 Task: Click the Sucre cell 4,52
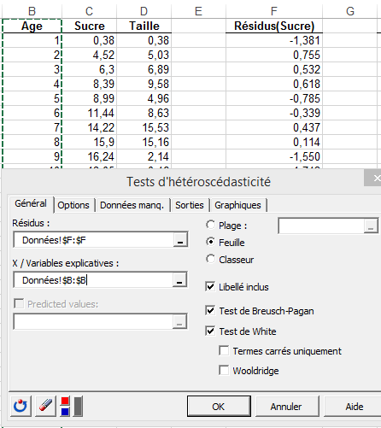tap(90, 55)
